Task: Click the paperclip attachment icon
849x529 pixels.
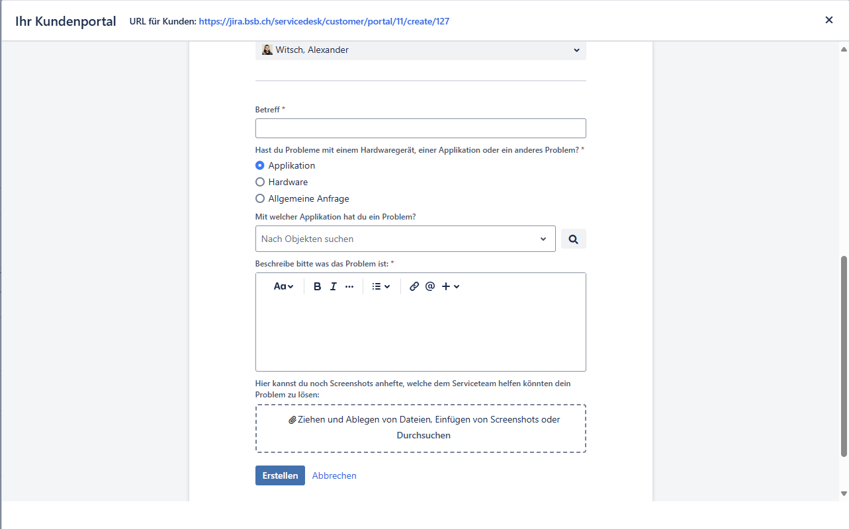Action: 292,420
